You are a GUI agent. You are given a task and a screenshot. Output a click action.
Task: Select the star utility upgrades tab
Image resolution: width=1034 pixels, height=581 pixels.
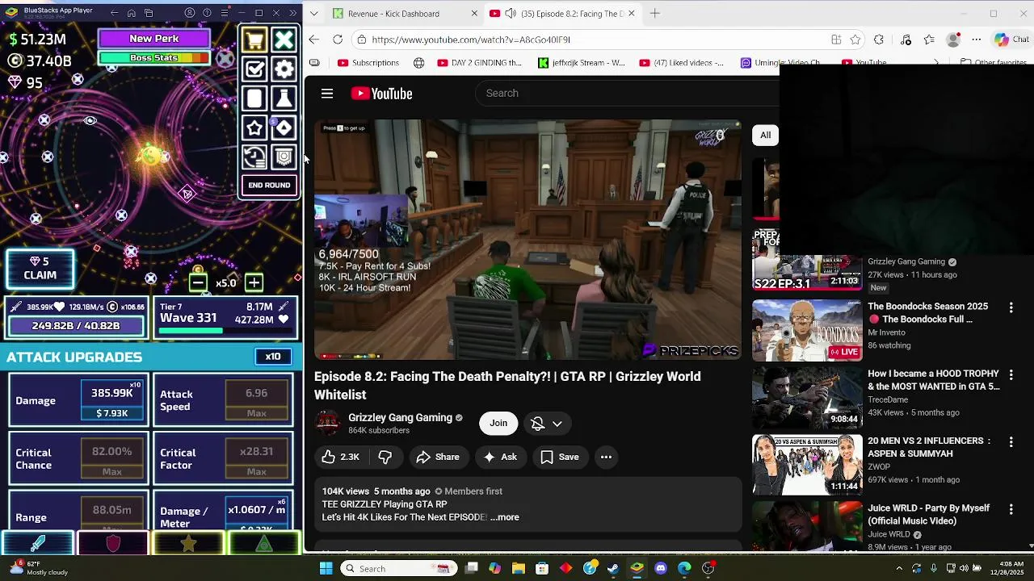[x=188, y=544]
